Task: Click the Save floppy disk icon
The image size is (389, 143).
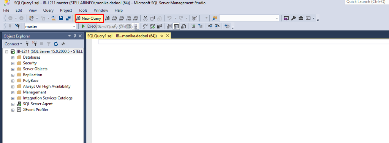Action: click(x=61, y=18)
